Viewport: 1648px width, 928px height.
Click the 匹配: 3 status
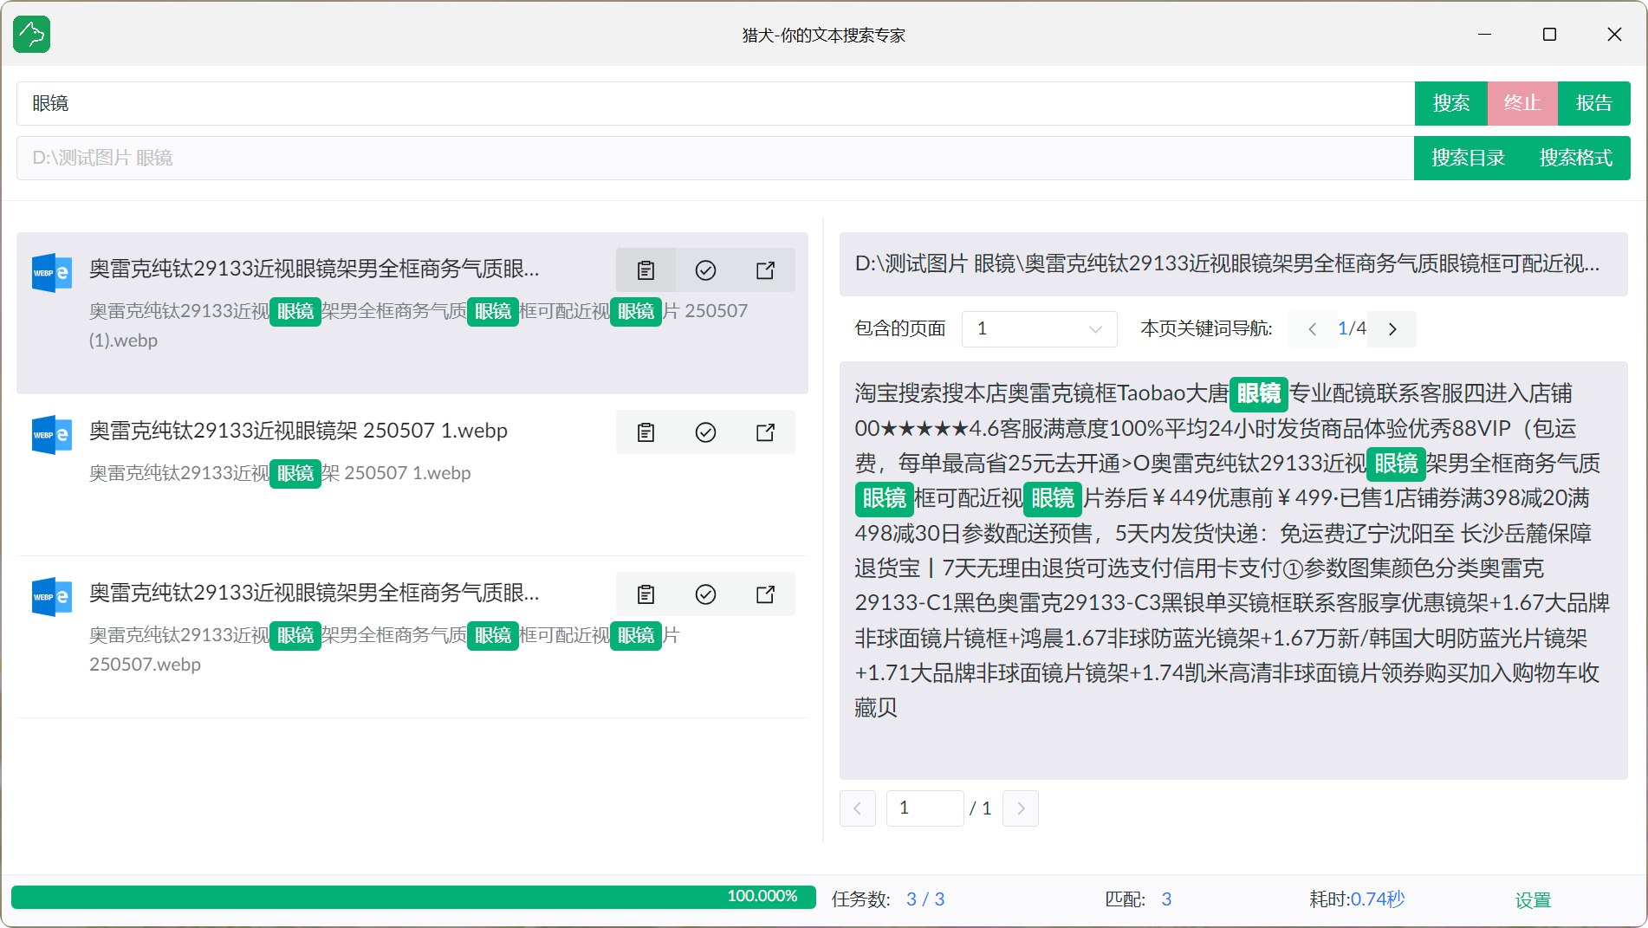pyautogui.click(x=1138, y=899)
